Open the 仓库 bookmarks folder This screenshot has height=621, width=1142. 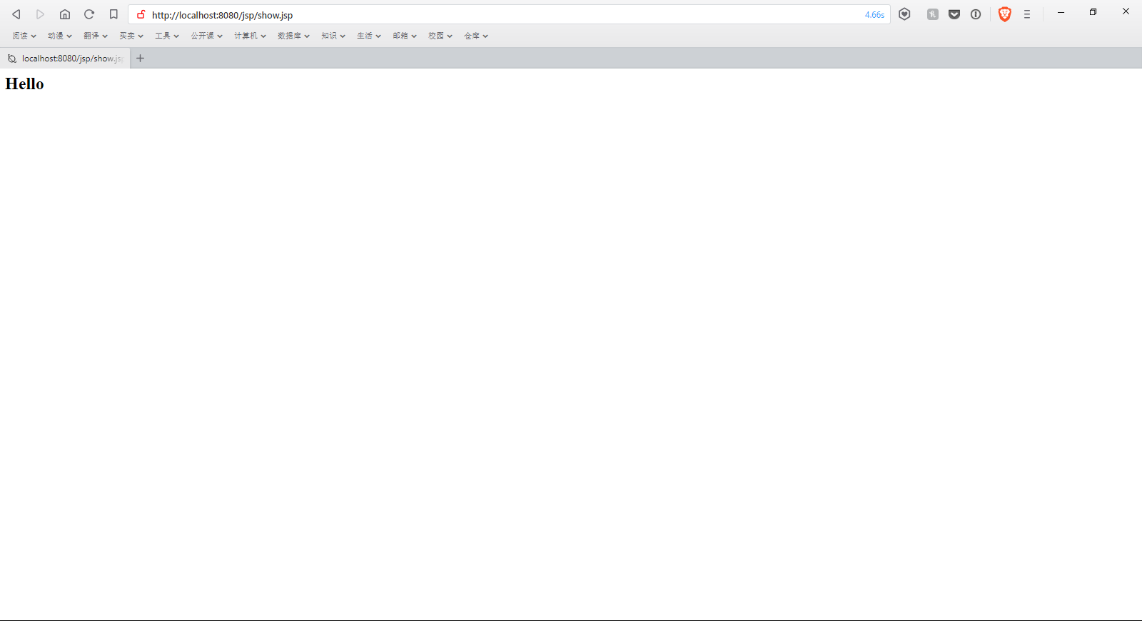pos(476,36)
